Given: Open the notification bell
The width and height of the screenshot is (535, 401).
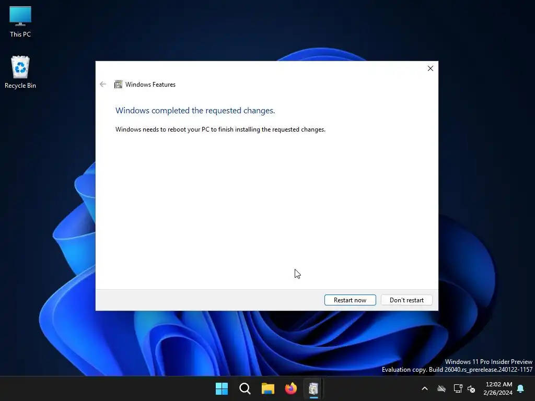Looking at the screenshot, I should pyautogui.click(x=520, y=388).
